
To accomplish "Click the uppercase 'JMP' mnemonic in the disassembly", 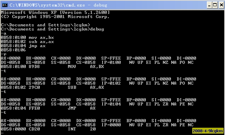I will click(72, 108).
